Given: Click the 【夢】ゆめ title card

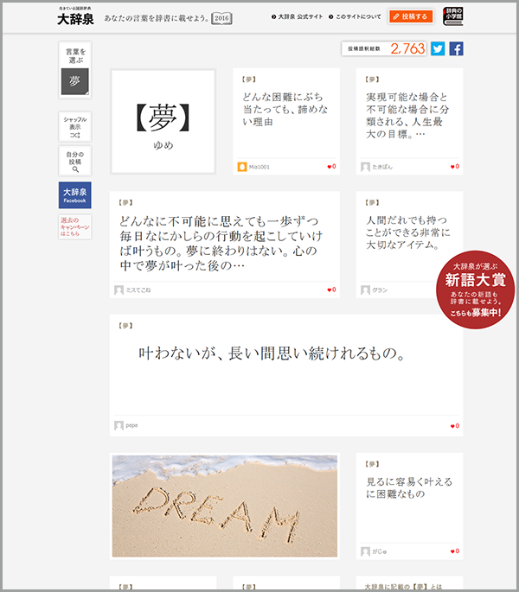Looking at the screenshot, I should [163, 121].
